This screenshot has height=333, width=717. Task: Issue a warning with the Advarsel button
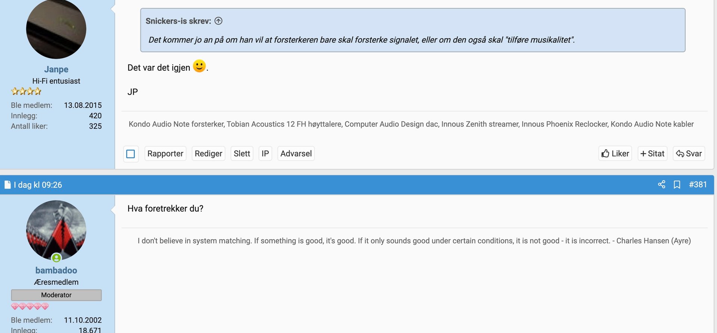point(296,153)
